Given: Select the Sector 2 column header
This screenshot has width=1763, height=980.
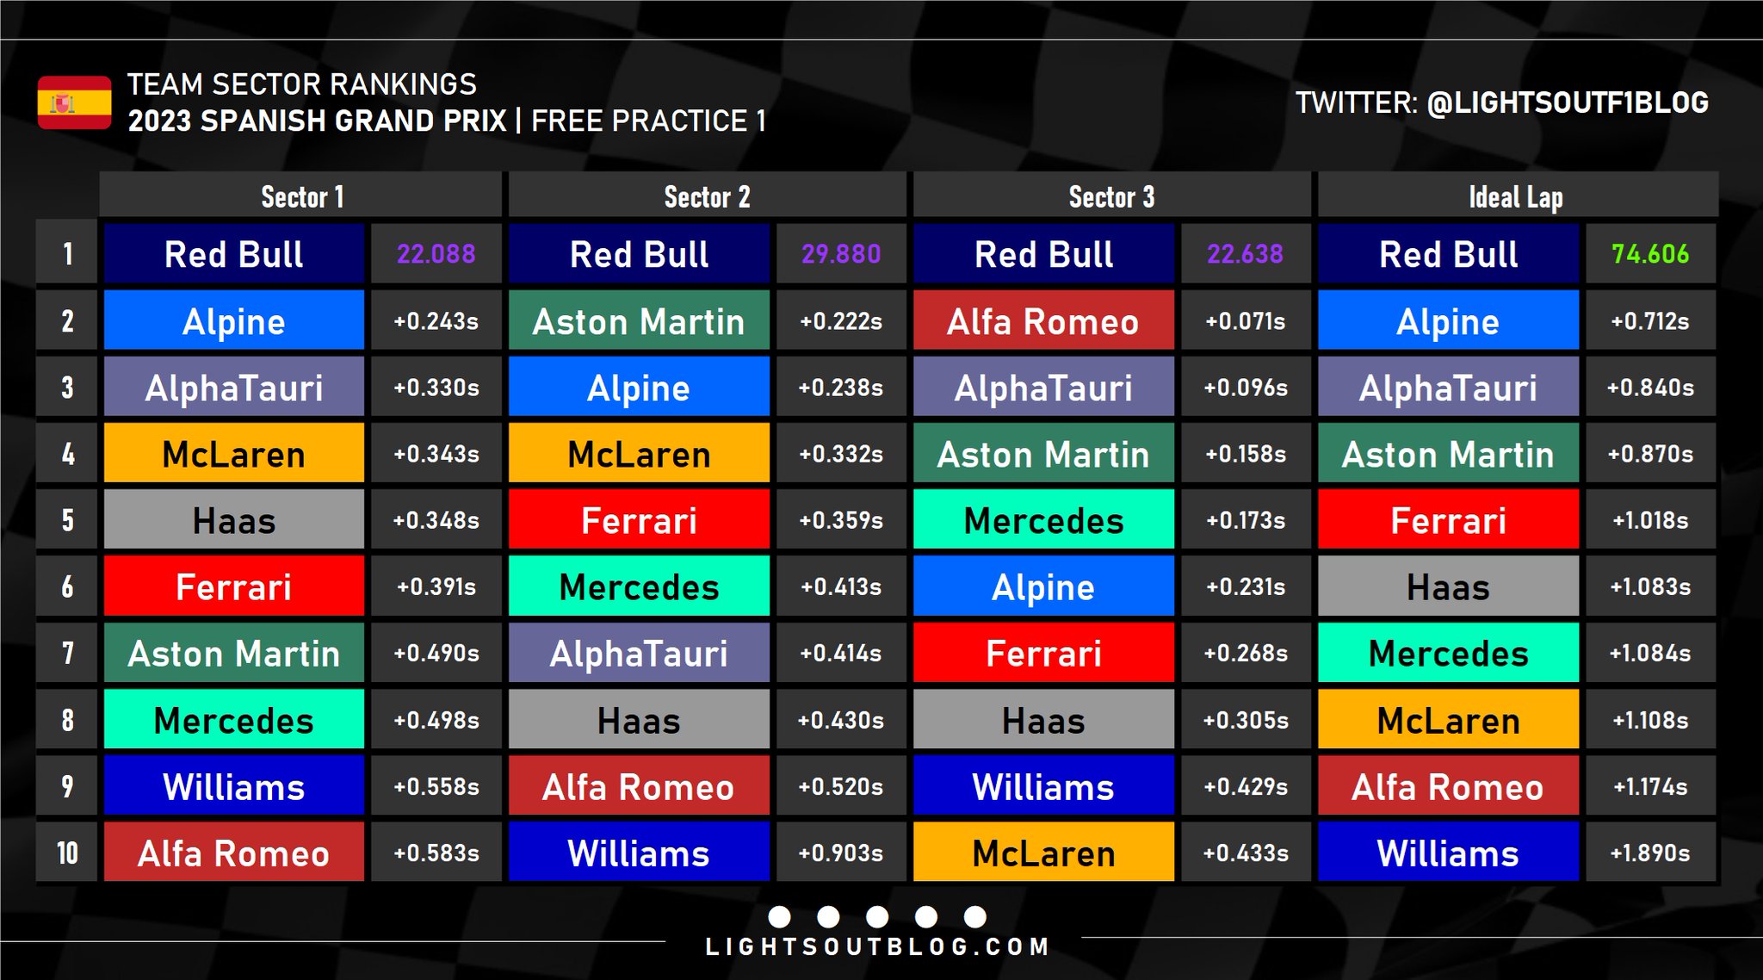Looking at the screenshot, I should [x=707, y=196].
